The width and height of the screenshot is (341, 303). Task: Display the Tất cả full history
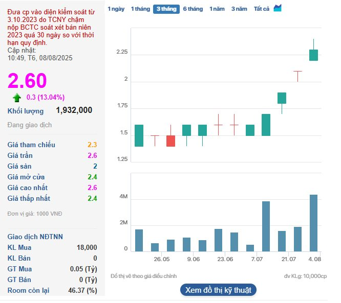[x=262, y=9]
